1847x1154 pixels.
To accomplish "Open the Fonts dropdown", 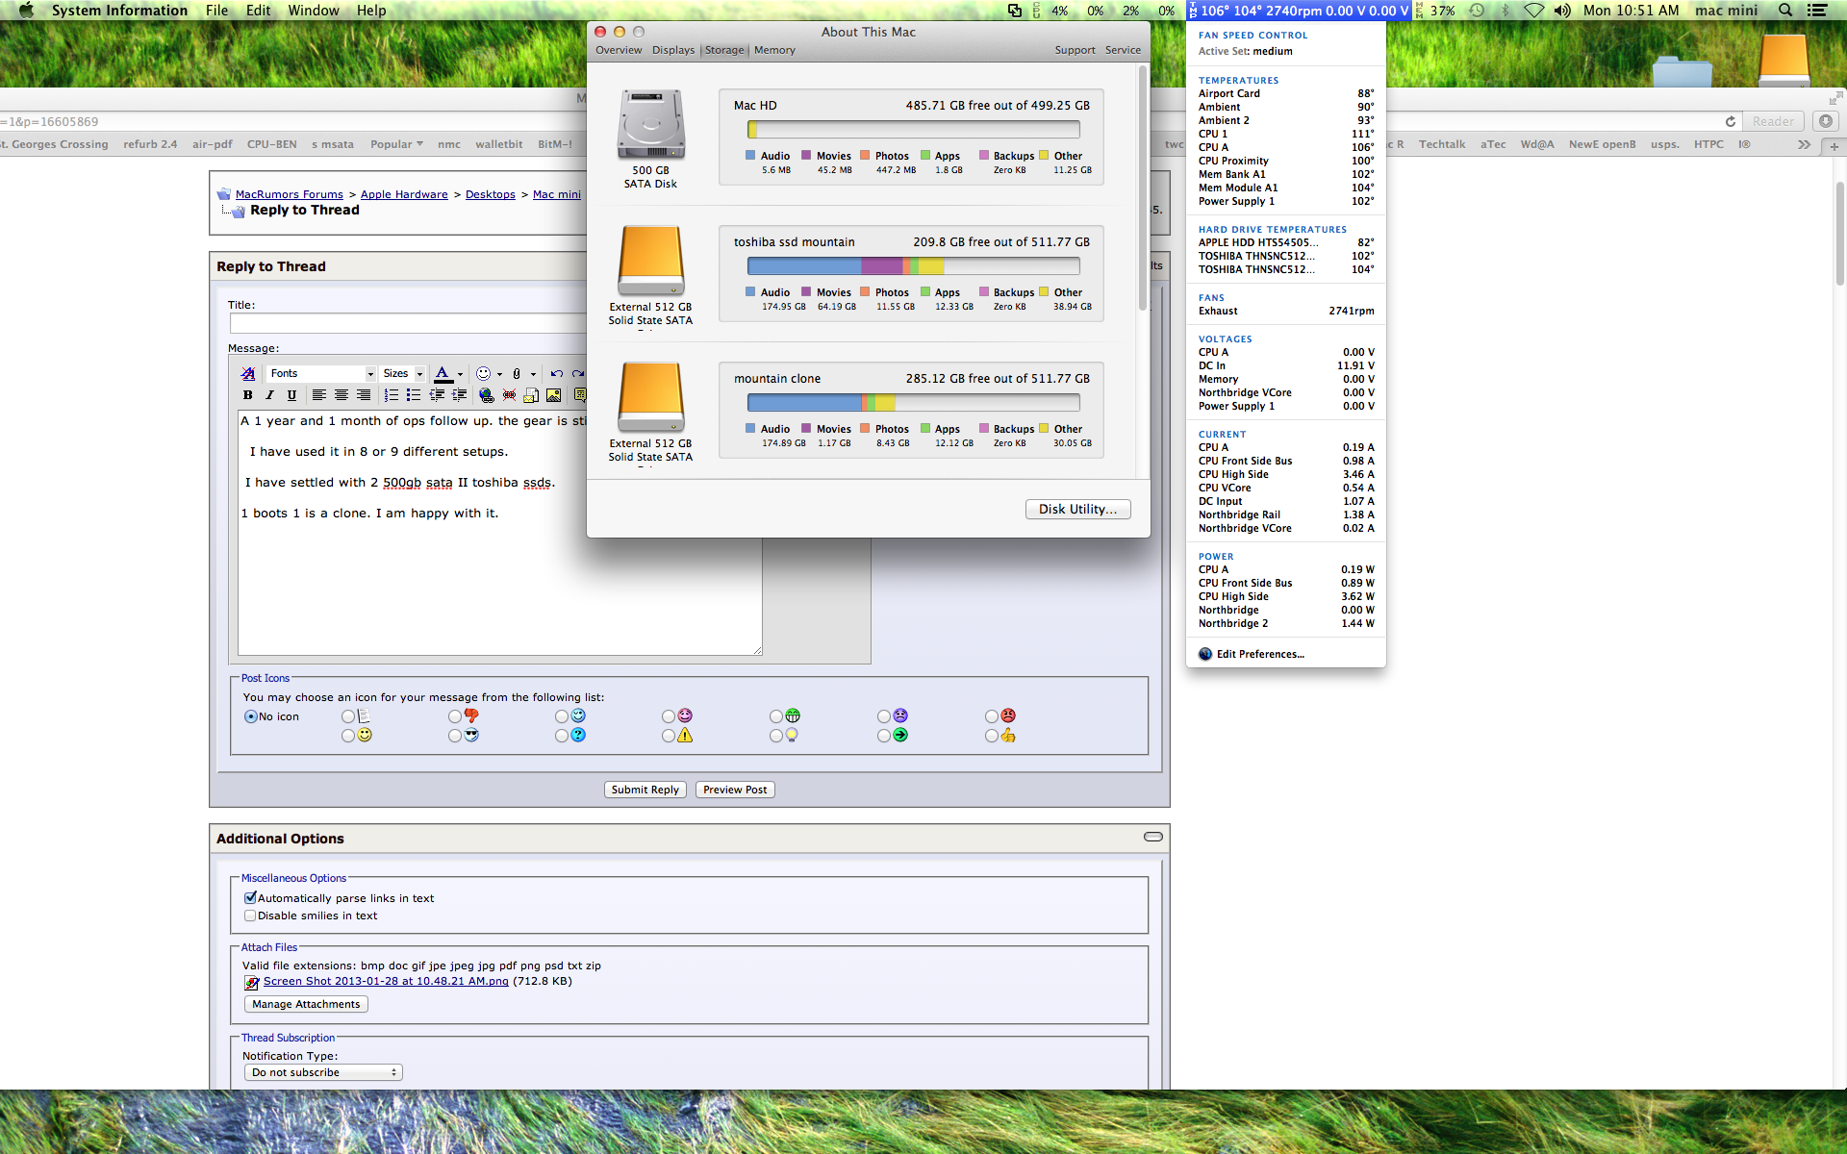I will coord(321,373).
